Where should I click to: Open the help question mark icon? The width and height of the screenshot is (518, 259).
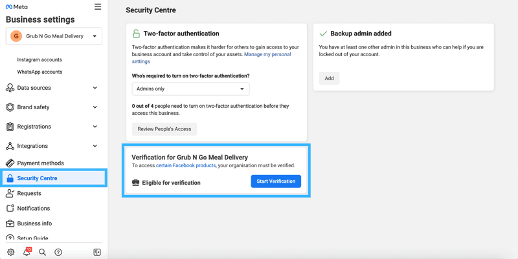pyautogui.click(x=58, y=253)
